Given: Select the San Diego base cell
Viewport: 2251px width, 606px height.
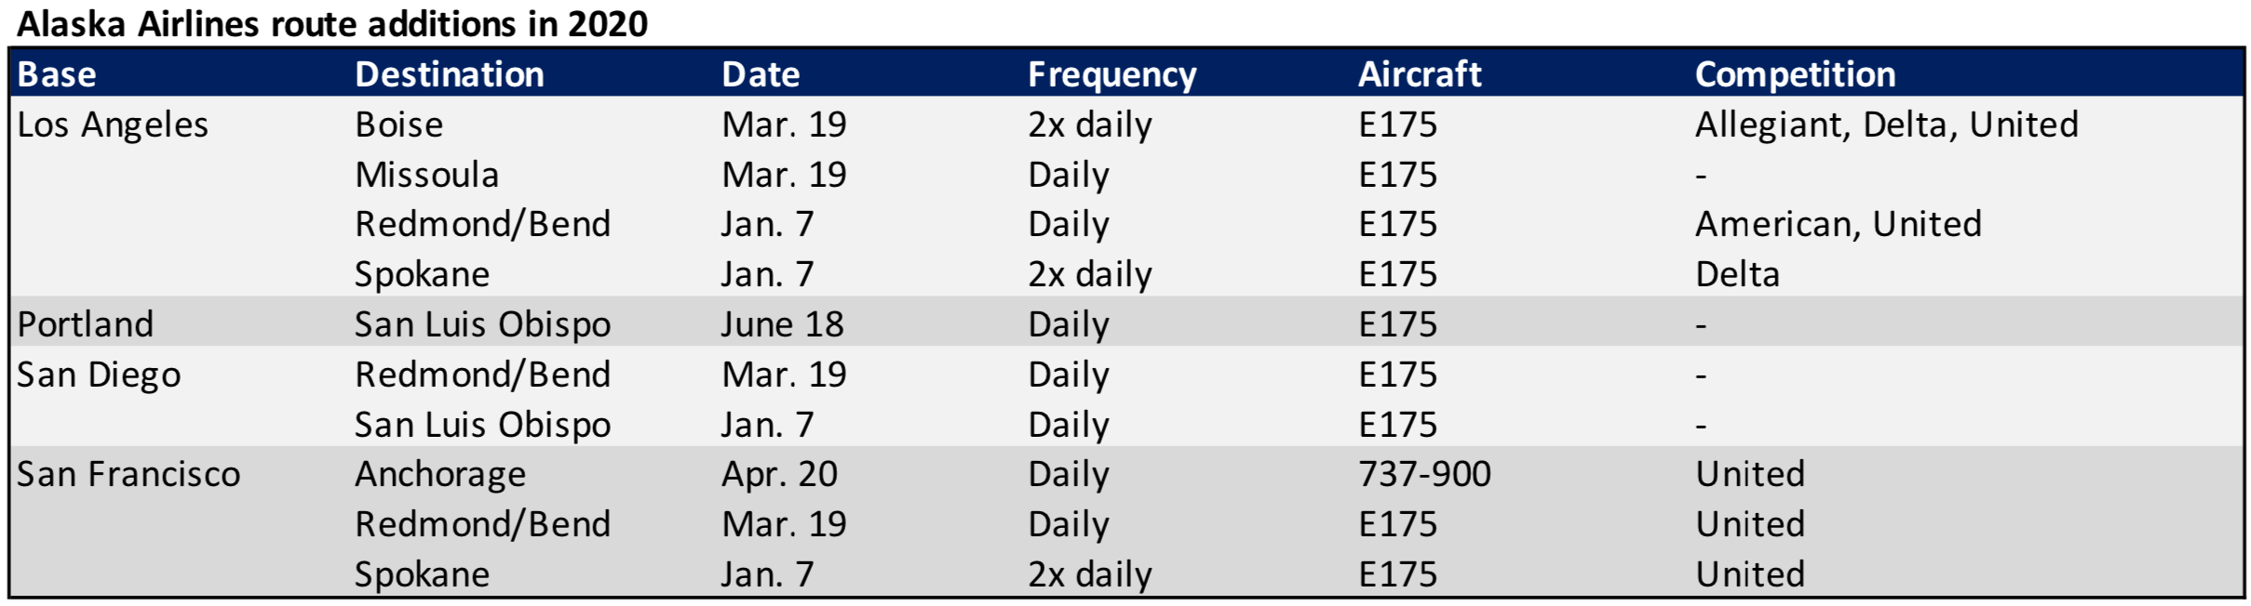Looking at the screenshot, I should coord(99,375).
